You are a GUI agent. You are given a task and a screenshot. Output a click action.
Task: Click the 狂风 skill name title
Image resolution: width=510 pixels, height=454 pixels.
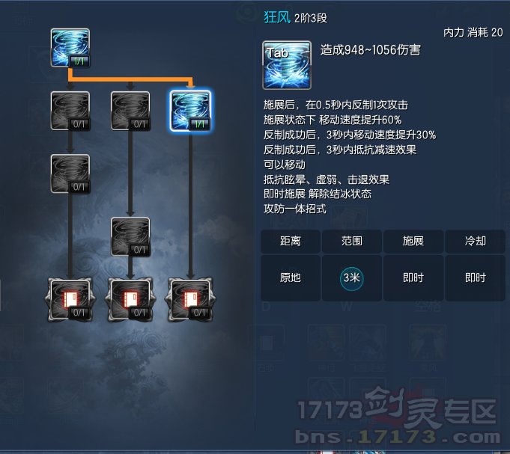click(x=277, y=17)
